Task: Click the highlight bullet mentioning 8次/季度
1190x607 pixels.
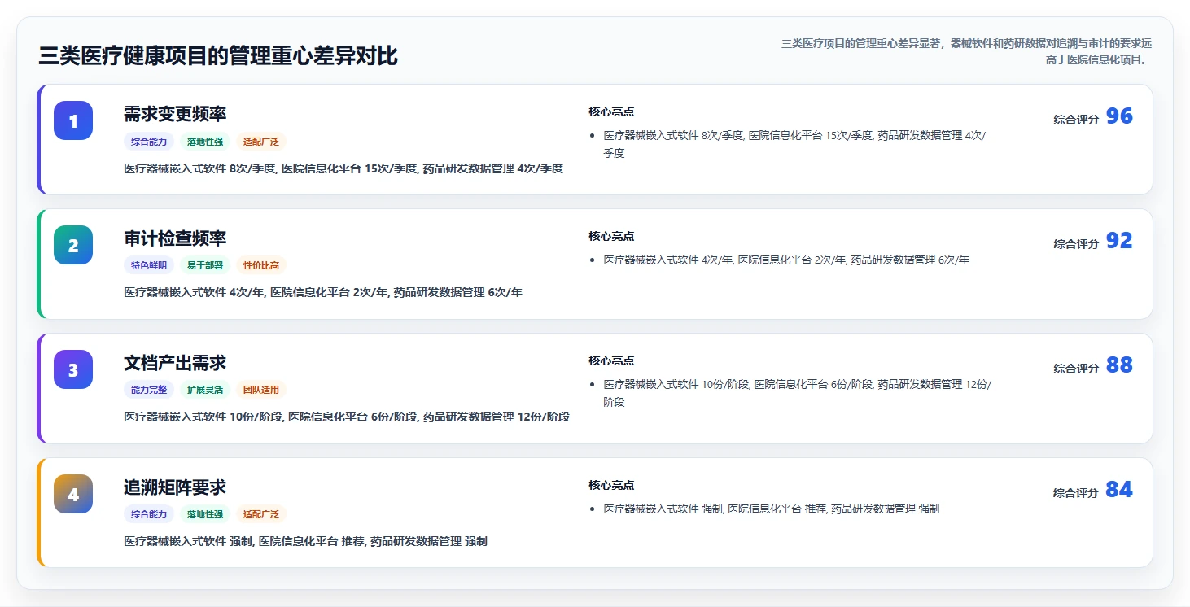Action: coord(794,144)
